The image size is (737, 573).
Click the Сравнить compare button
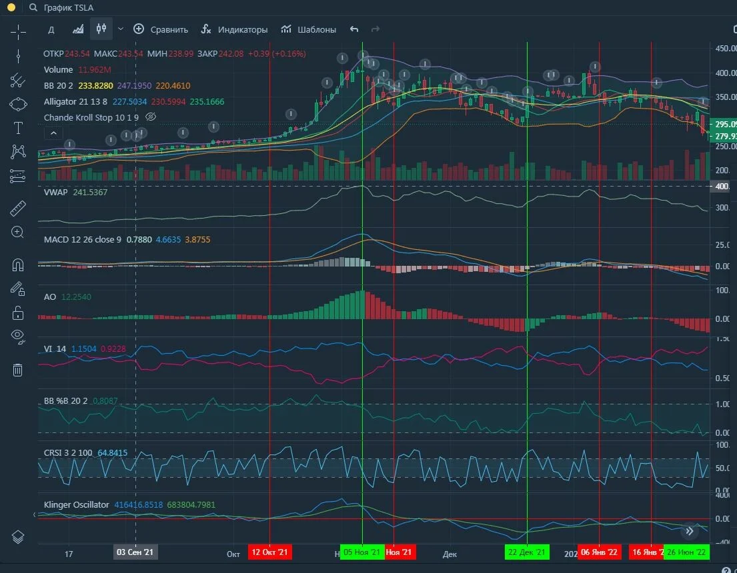pos(161,29)
